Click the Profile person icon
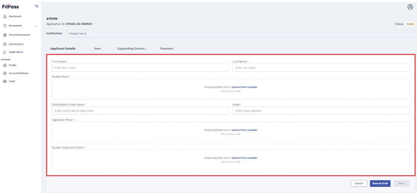 coord(5,65)
